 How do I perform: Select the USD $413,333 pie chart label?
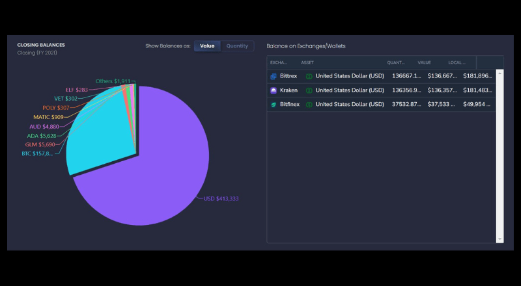(221, 199)
